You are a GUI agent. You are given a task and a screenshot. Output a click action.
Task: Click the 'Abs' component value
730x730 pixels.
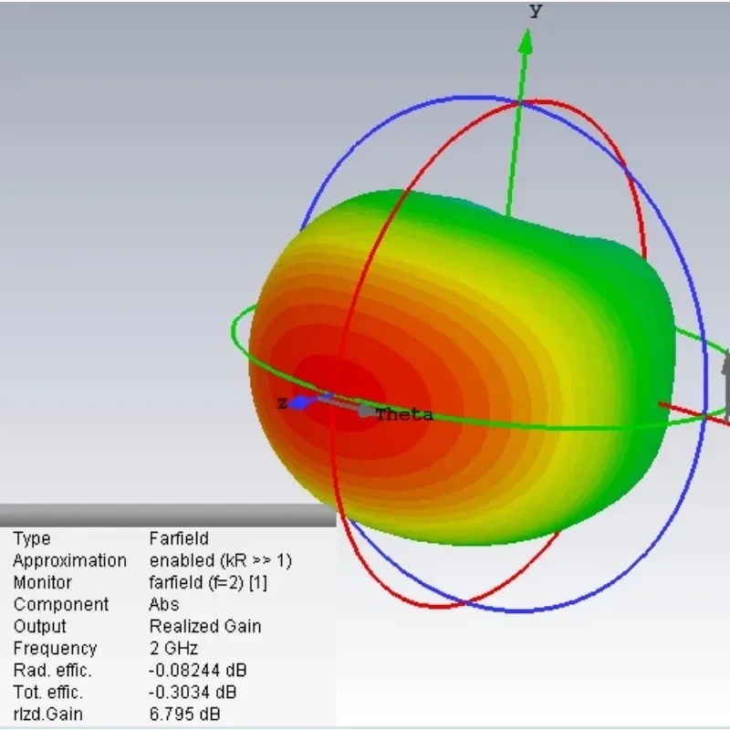[164, 604]
